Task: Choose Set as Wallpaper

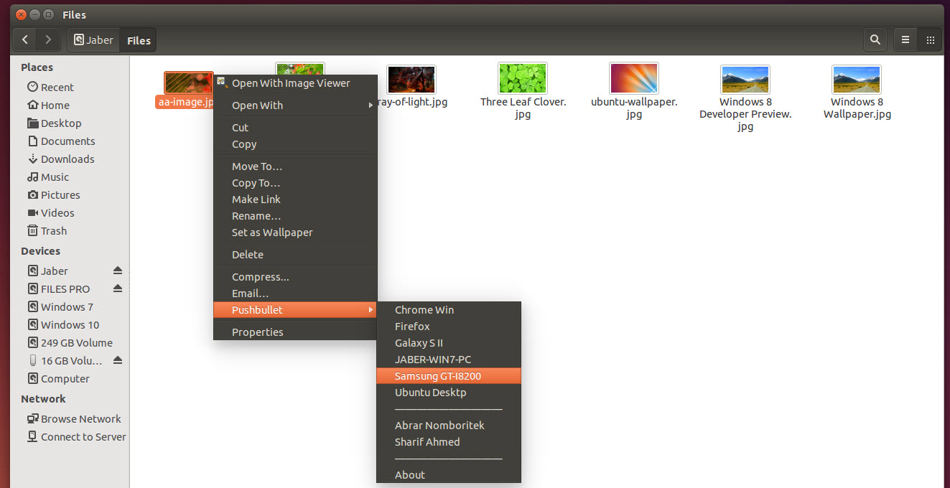Action: (271, 232)
